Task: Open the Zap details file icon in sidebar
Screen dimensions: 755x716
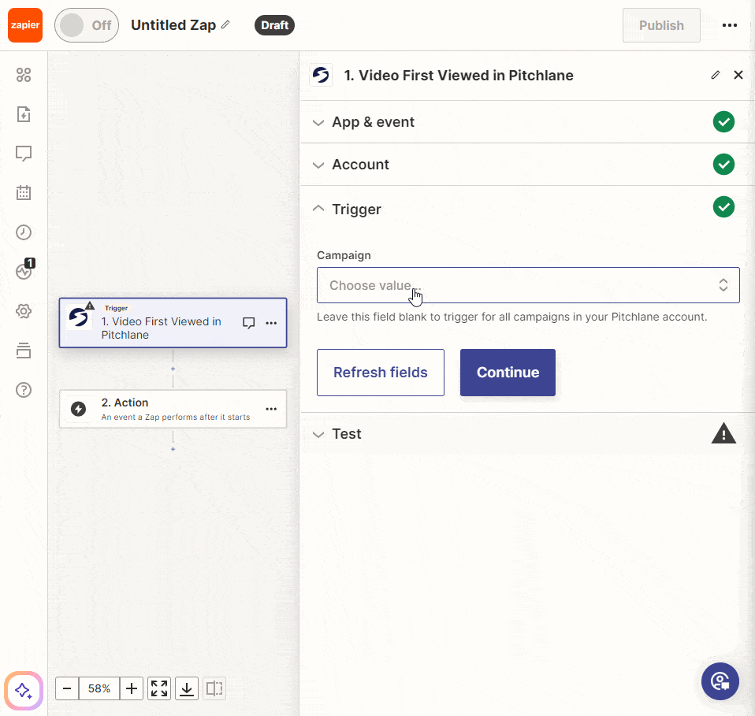Action: tap(24, 114)
